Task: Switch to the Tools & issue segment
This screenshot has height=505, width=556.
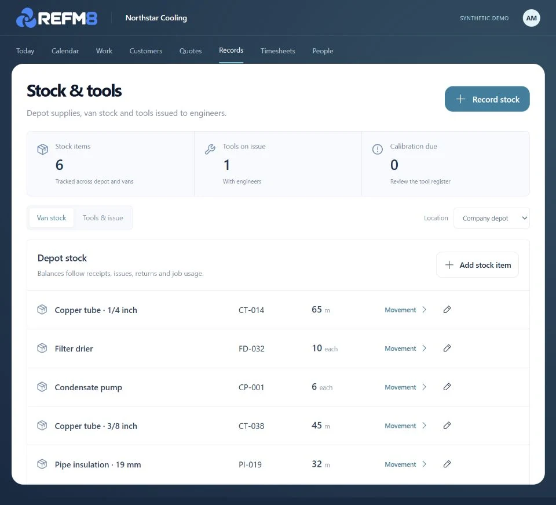Action: coord(103,218)
